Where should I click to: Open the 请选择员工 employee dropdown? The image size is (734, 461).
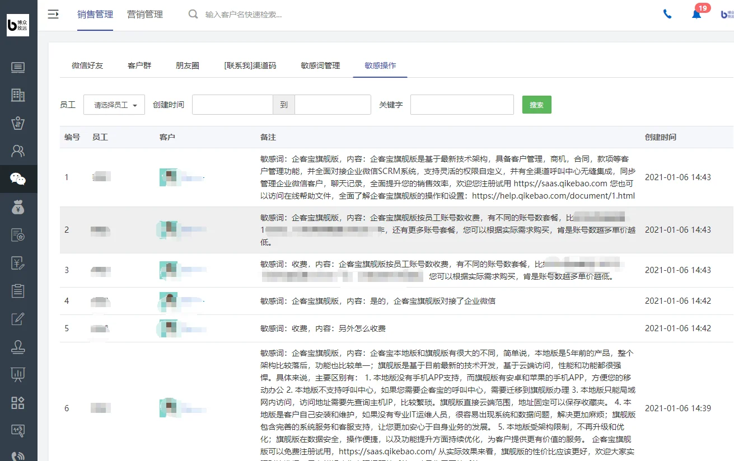point(114,105)
